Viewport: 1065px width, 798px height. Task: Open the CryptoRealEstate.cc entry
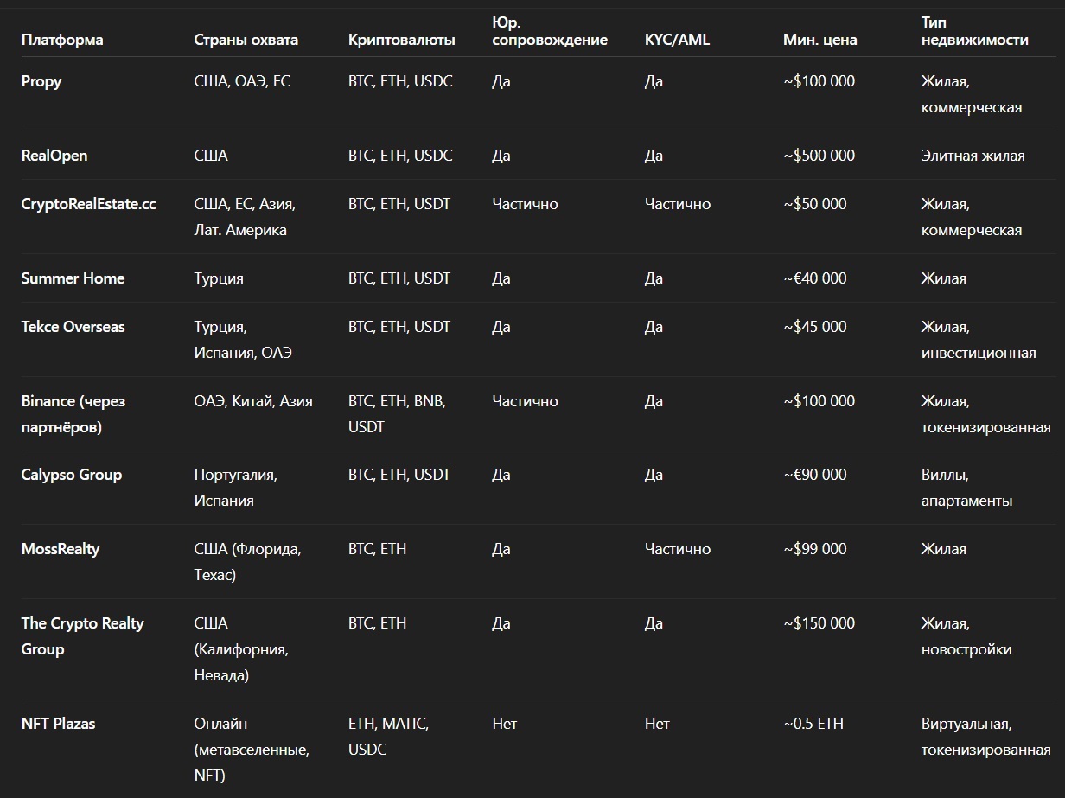[89, 204]
